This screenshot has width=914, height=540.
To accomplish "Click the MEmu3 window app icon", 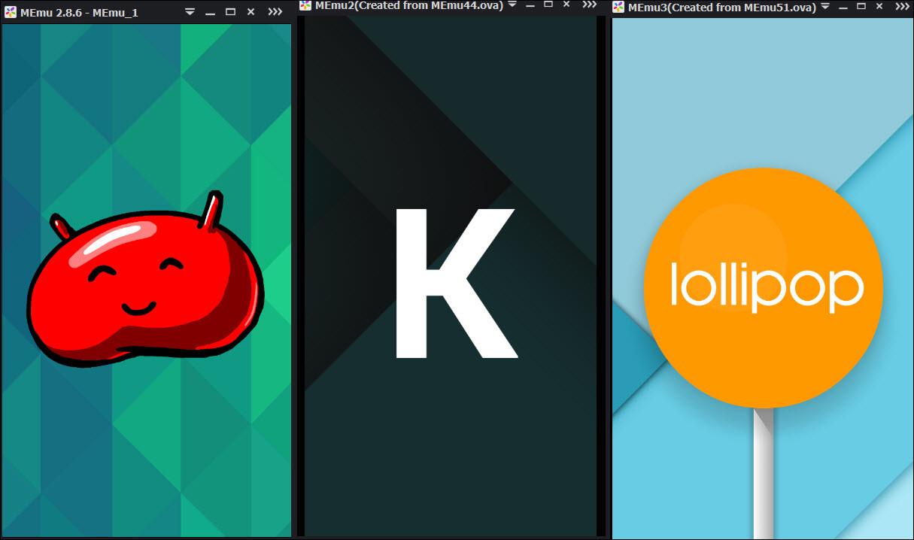I will point(618,7).
